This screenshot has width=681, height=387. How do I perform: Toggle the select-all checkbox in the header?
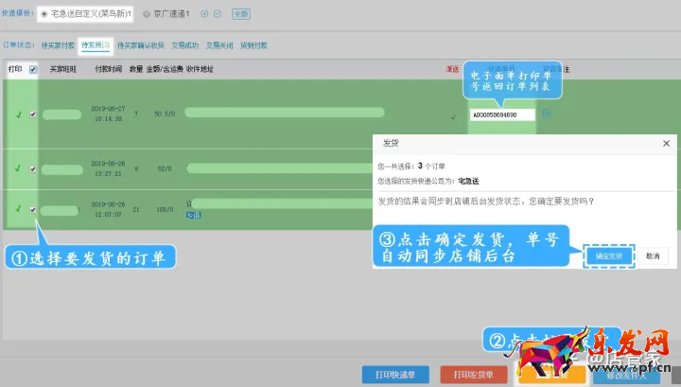click(34, 69)
